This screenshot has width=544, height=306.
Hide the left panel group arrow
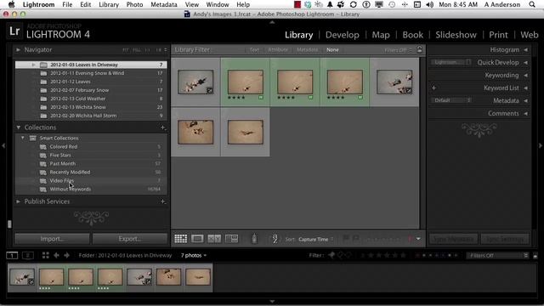[x=3, y=145]
